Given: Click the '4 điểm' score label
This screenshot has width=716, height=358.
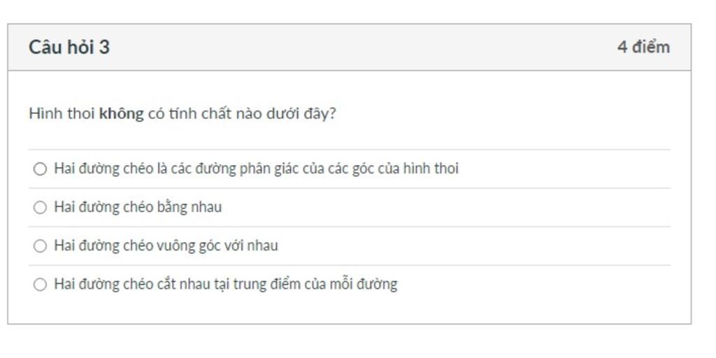Looking at the screenshot, I should tap(643, 47).
